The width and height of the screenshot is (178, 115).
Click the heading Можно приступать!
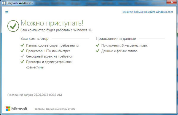52,23
